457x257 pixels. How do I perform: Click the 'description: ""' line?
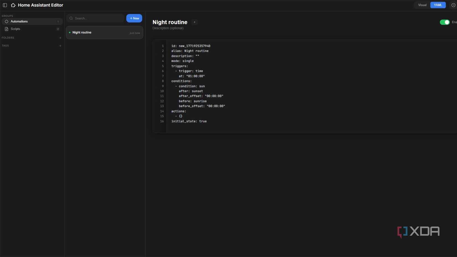[185, 56]
